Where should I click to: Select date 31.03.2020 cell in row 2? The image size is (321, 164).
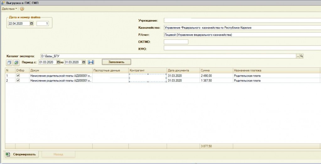coord(183,81)
